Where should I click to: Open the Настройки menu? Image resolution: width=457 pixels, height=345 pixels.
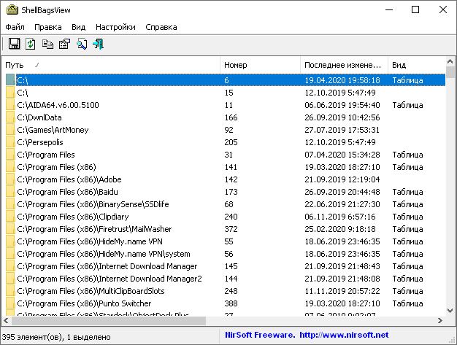(115, 27)
